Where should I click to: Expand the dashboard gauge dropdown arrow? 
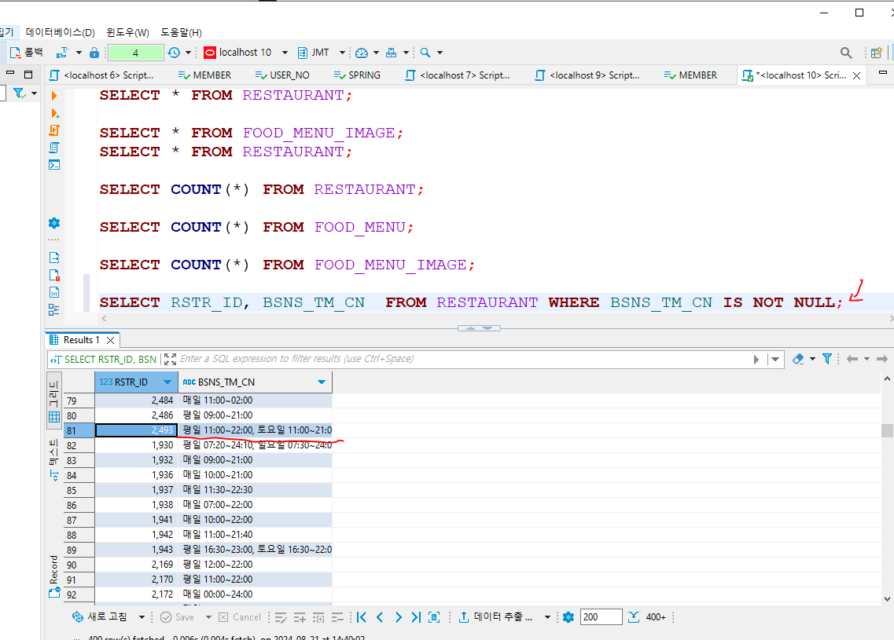point(377,53)
